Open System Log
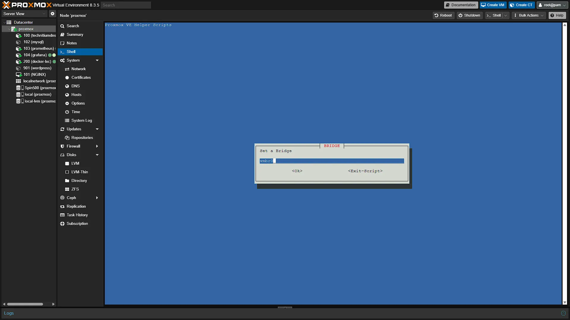 coord(80,121)
